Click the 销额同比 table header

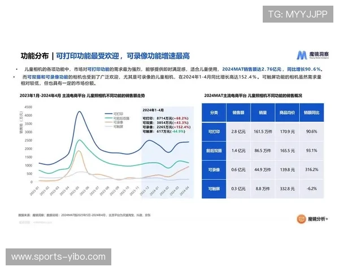click(311, 112)
